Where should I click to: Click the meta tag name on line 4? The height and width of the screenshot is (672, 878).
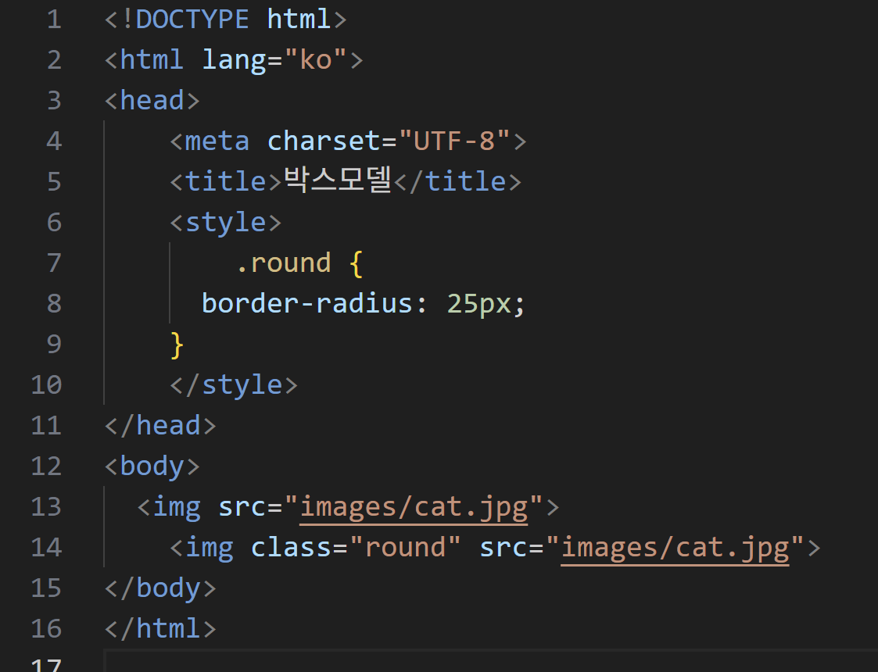pos(217,141)
